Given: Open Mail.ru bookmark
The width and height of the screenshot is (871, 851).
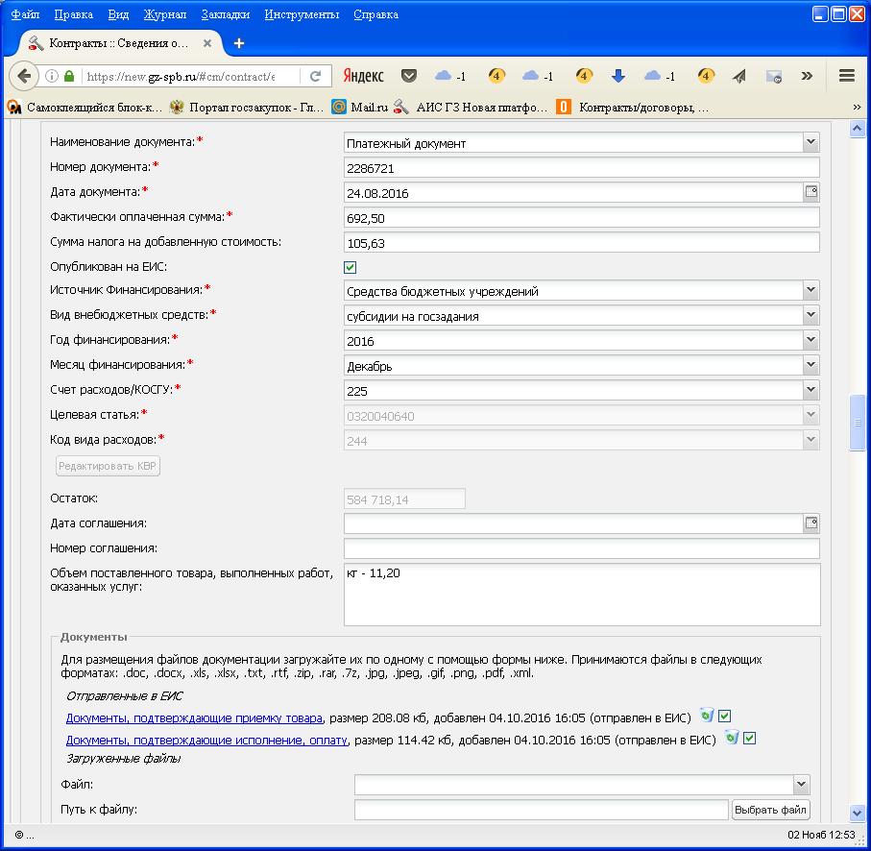Looking at the screenshot, I should [x=360, y=108].
